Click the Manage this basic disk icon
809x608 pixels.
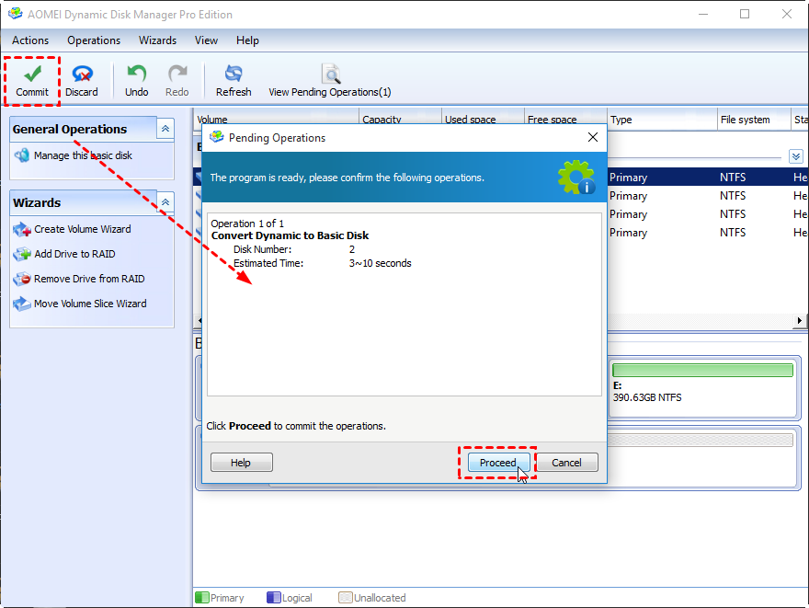coord(22,155)
